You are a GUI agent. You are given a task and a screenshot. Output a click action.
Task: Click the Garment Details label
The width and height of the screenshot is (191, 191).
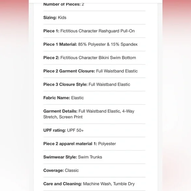pos(60,111)
